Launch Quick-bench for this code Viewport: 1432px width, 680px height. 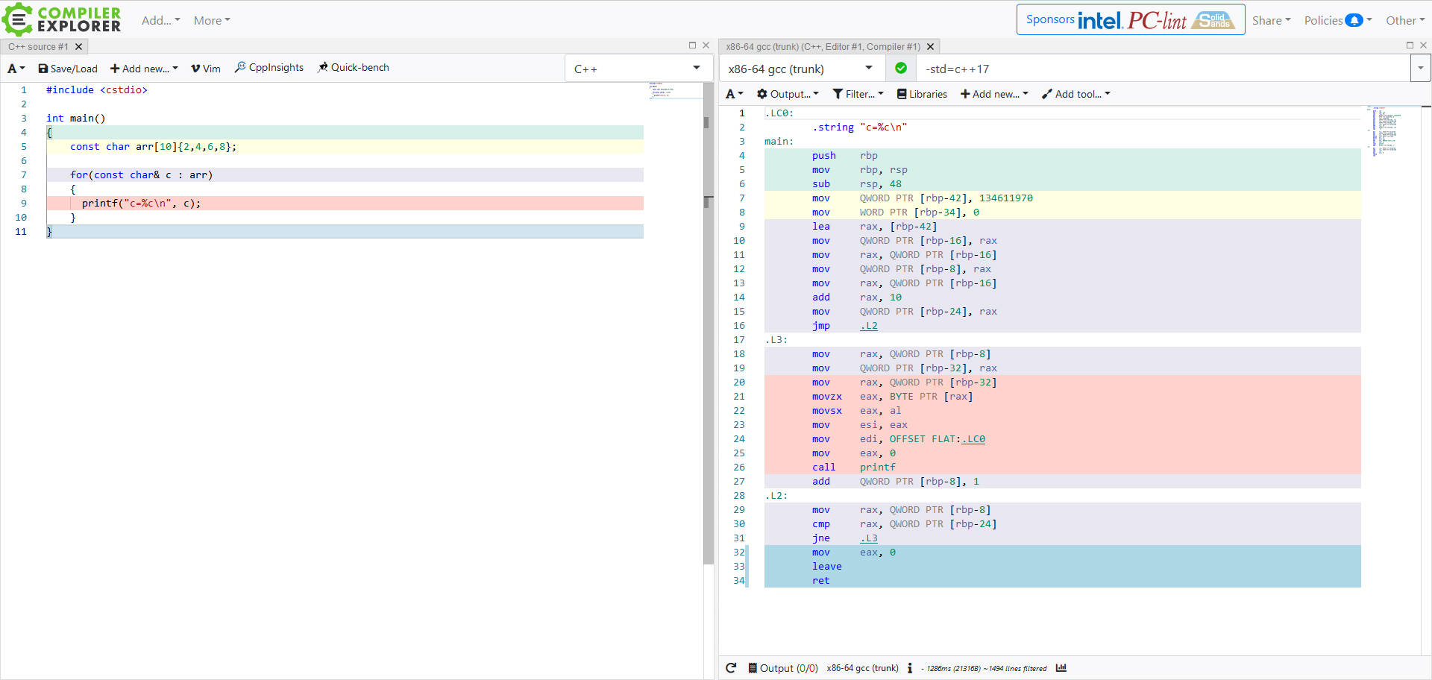pos(354,67)
